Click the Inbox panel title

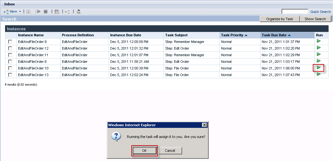(9, 4)
